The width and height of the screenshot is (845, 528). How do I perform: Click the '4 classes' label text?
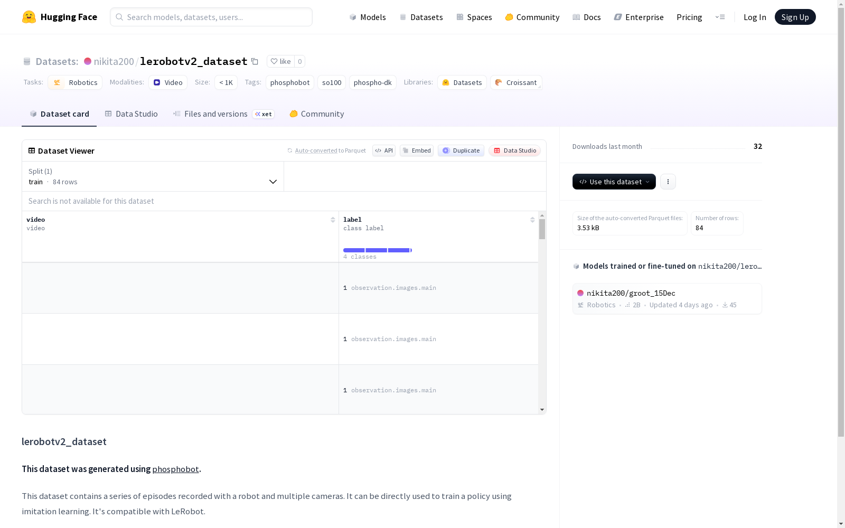(360, 257)
